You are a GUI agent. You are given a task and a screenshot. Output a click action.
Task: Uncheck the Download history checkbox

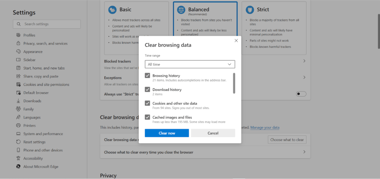coord(147,89)
